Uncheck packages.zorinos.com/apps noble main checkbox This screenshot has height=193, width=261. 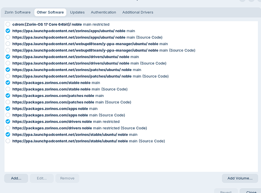tap(8, 109)
